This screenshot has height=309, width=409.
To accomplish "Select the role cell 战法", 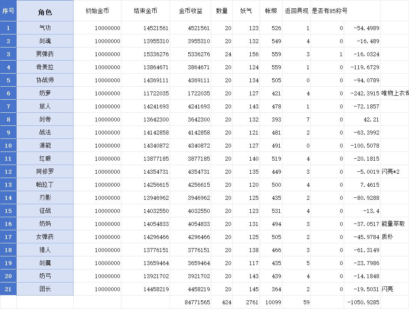I will (45, 132).
